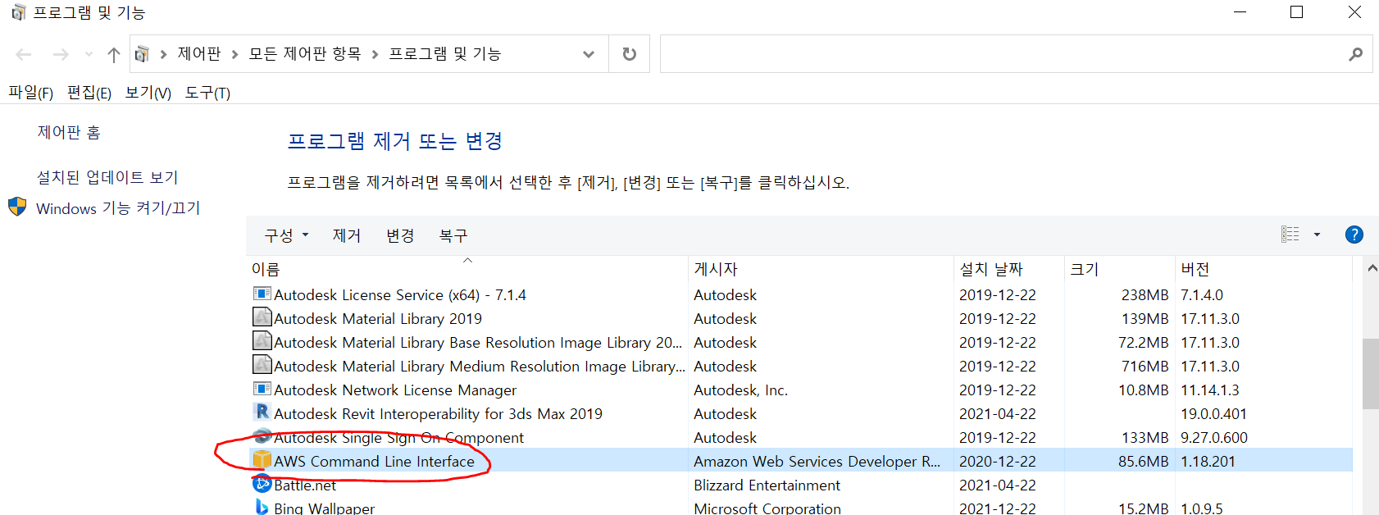Open the 보기(V) menu
Screen dimensions: 1379x515
[x=148, y=93]
